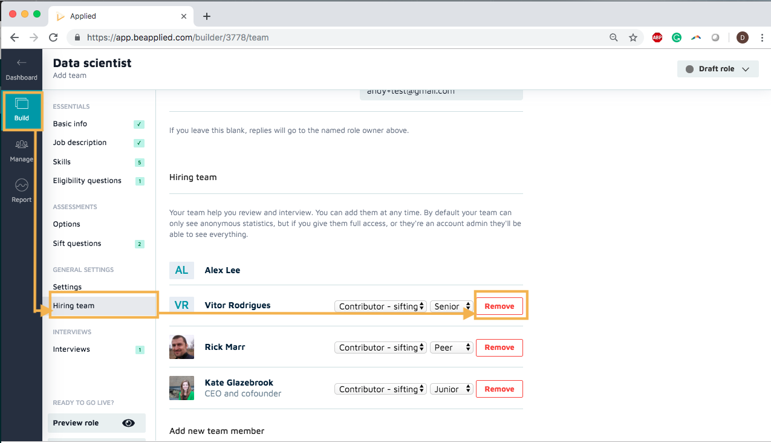
Task: Open the Report section icon
Action: click(22, 186)
